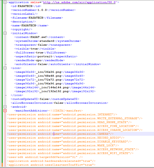
Task: Collapse the android element fold
Action: click(x=5, y=107)
